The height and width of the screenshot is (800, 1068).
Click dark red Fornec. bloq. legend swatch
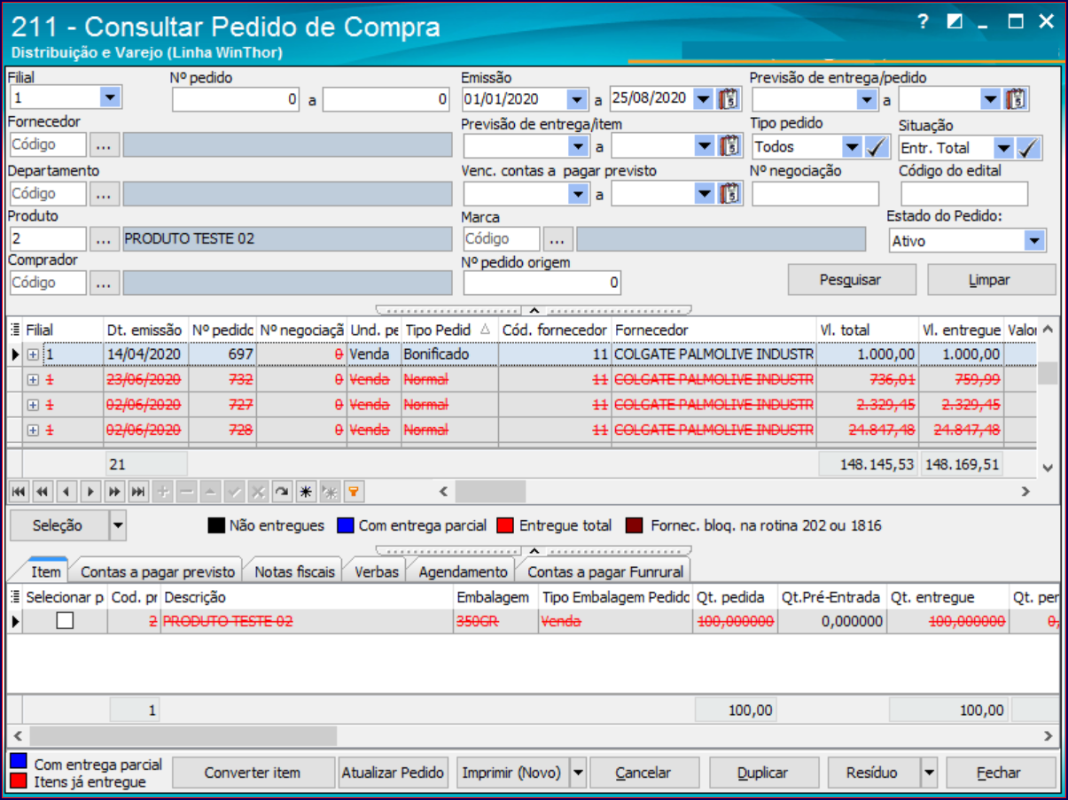(x=635, y=525)
